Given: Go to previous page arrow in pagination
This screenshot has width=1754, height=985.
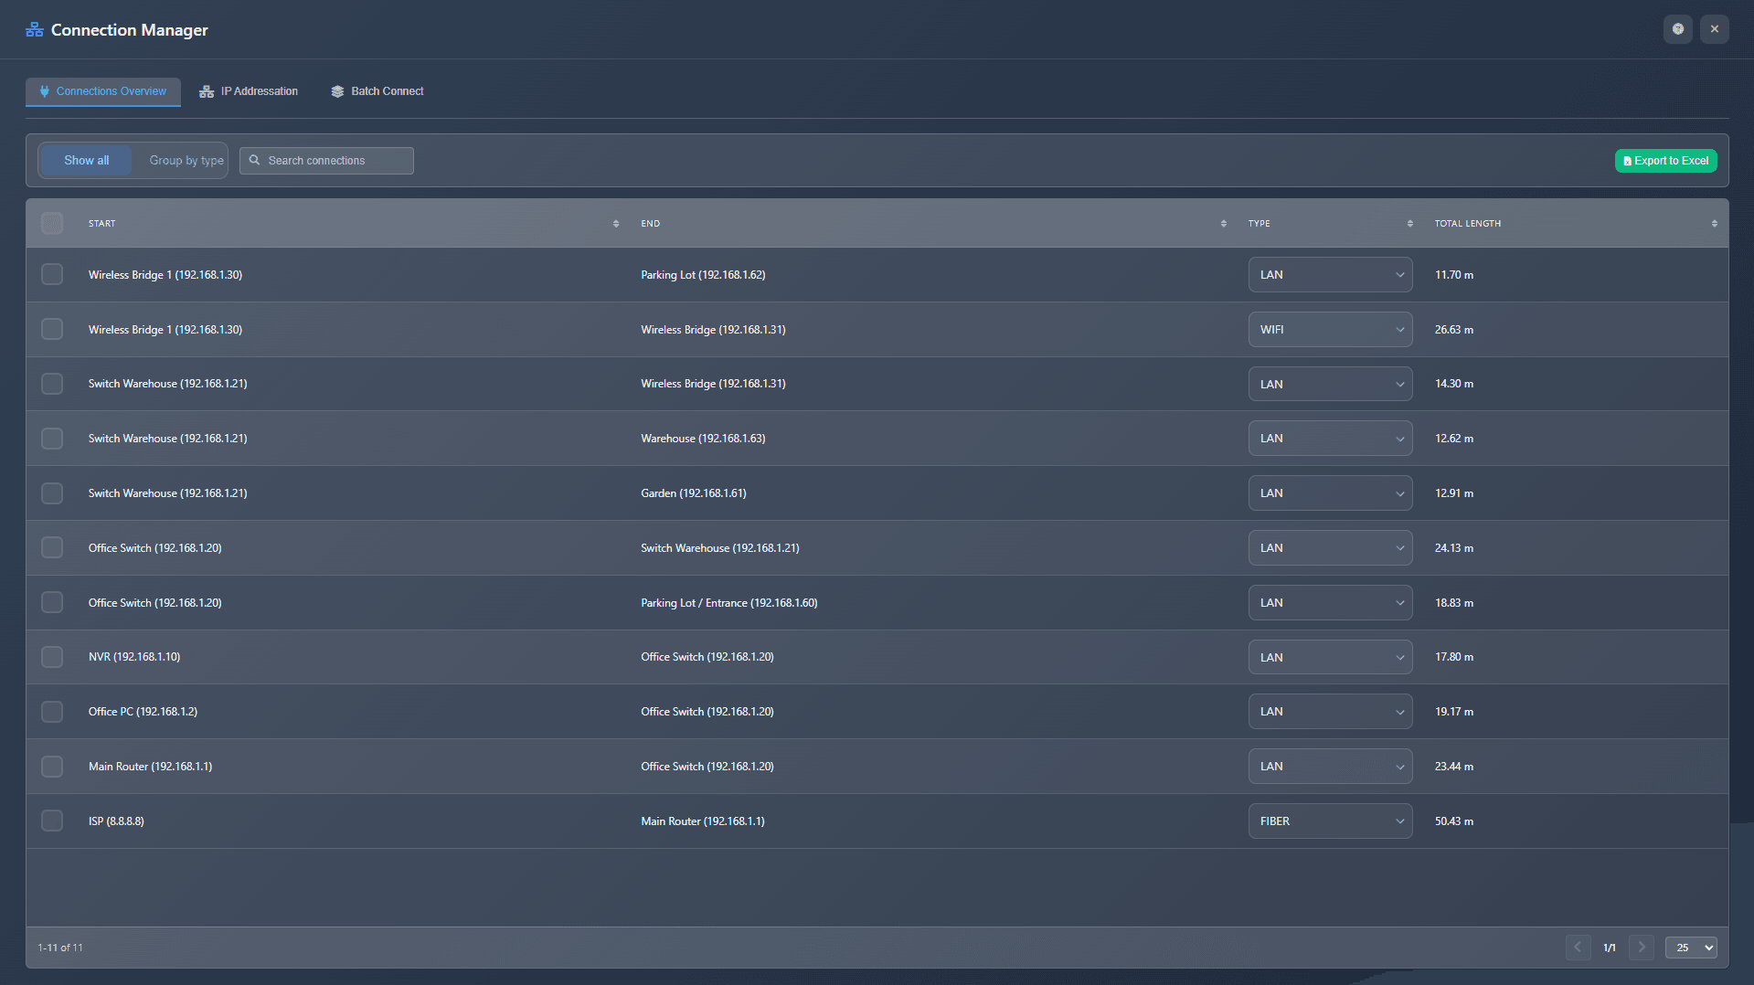Looking at the screenshot, I should tap(1578, 948).
